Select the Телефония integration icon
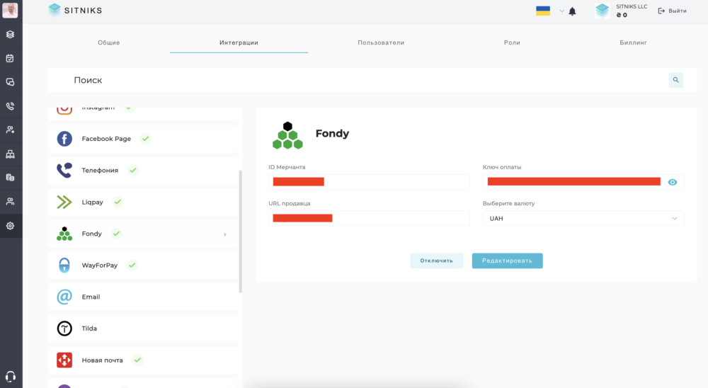 (x=64, y=171)
